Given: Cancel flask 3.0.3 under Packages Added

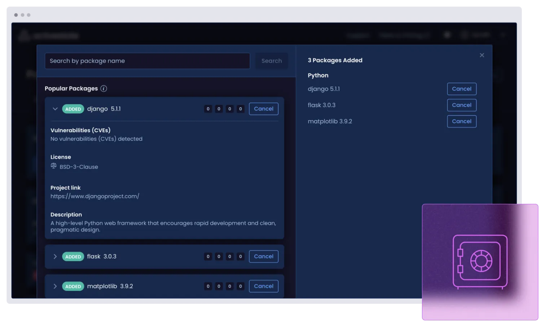Looking at the screenshot, I should 461,105.
